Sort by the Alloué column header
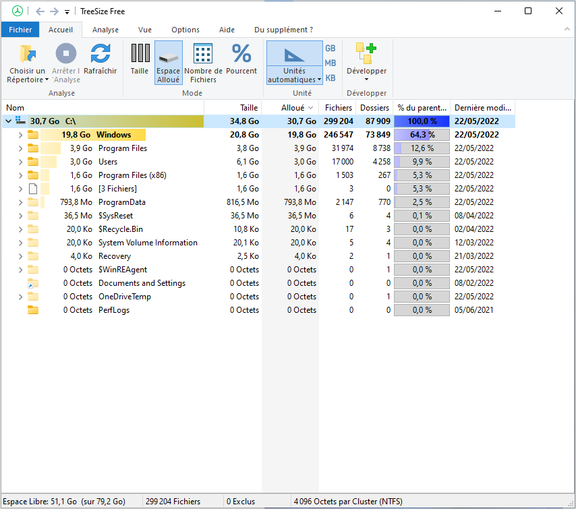The width and height of the screenshot is (576, 509). (290, 108)
